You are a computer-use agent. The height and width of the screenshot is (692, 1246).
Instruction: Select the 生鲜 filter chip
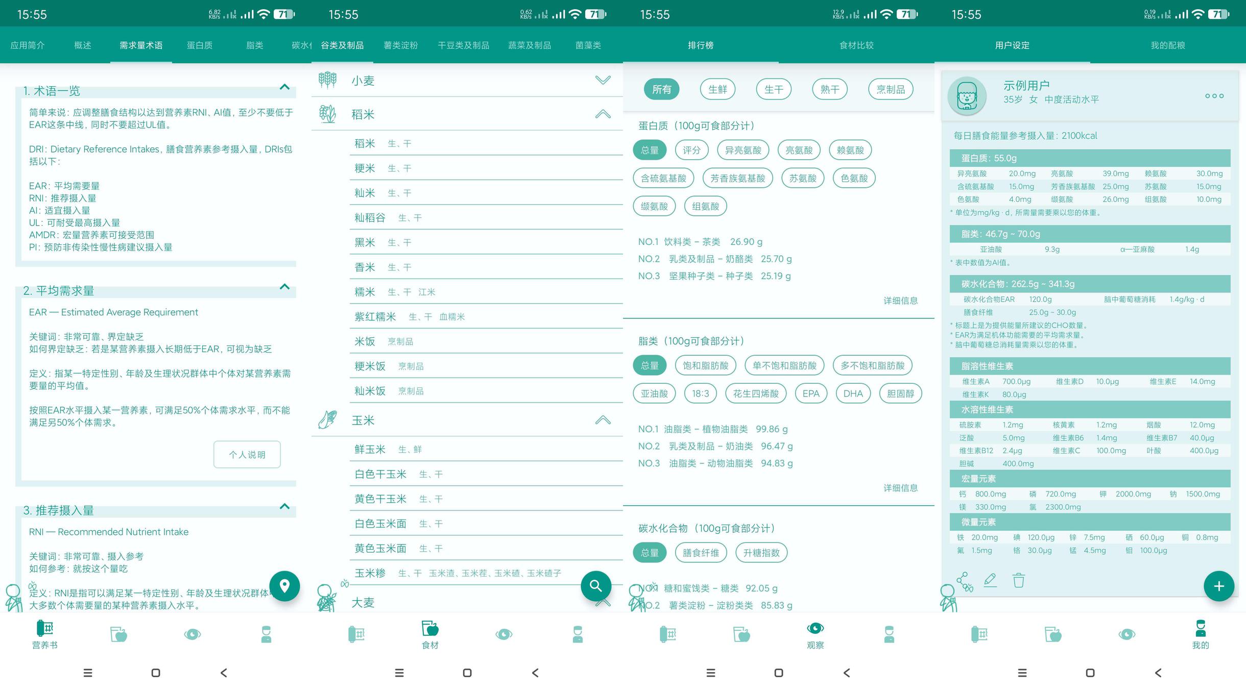717,89
